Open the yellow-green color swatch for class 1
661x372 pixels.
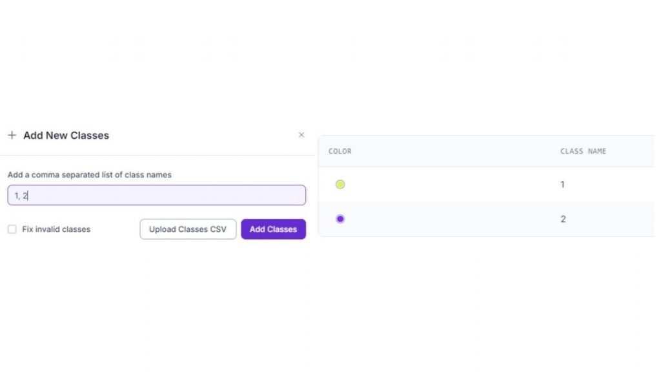[340, 185]
